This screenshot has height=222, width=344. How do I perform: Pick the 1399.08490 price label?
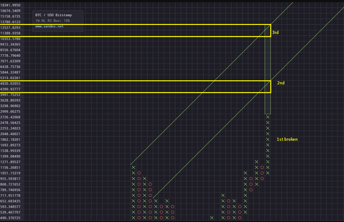coord(10,156)
